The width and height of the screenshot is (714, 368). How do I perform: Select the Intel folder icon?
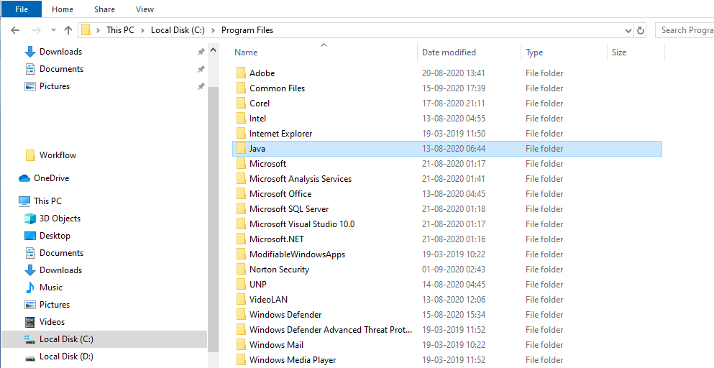point(241,119)
